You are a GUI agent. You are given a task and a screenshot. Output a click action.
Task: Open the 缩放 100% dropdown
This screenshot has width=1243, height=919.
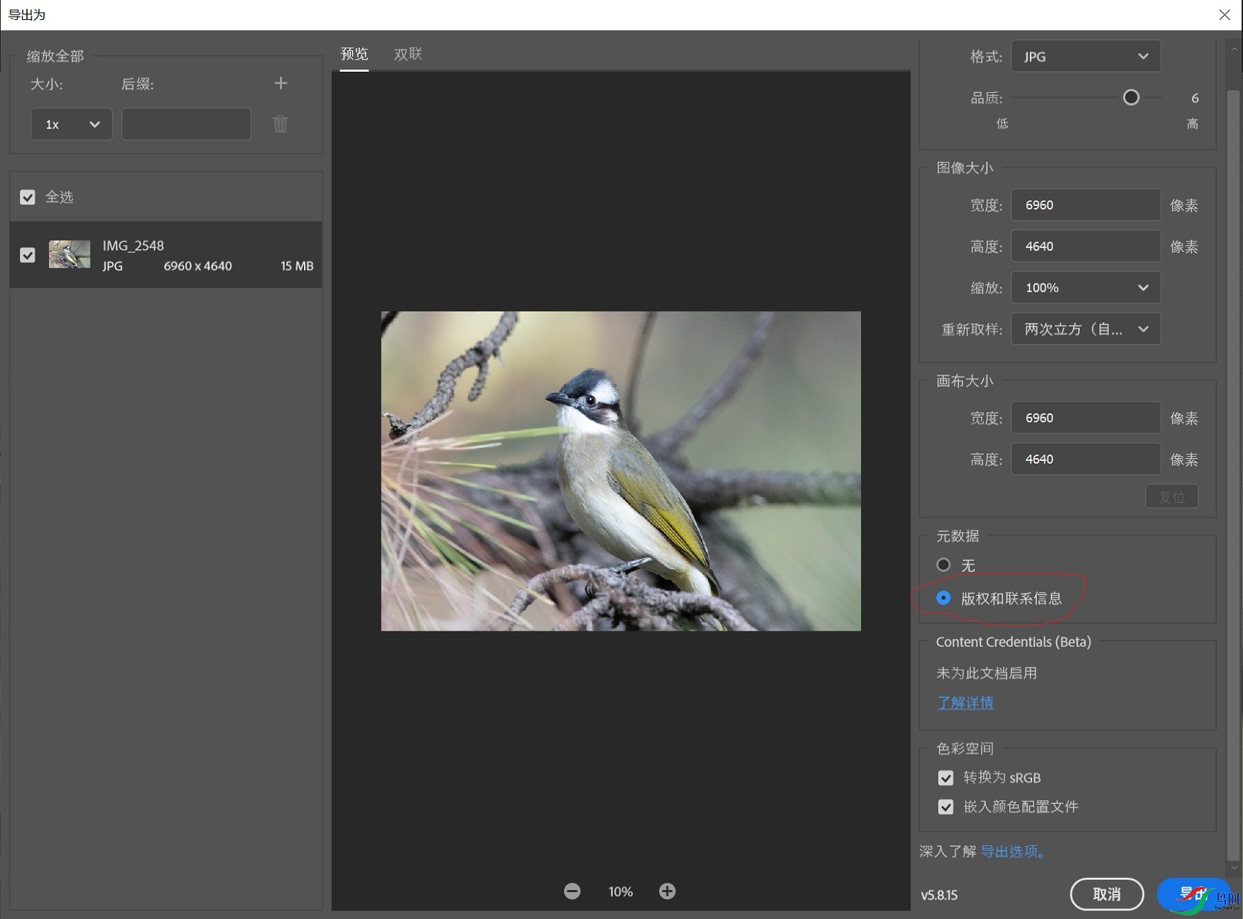pos(1085,288)
